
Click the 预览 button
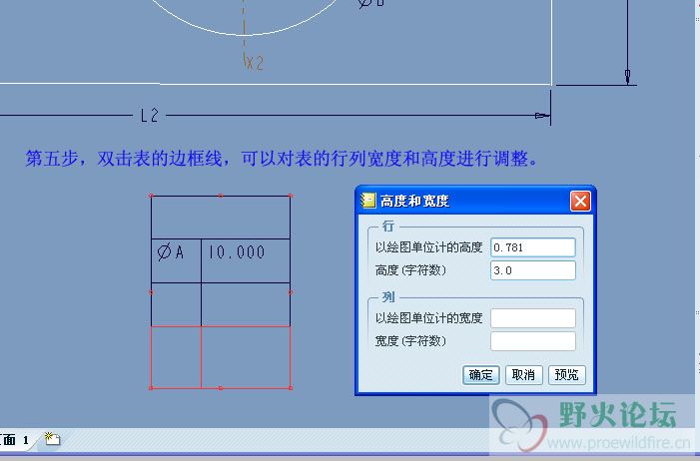pyautogui.click(x=566, y=375)
